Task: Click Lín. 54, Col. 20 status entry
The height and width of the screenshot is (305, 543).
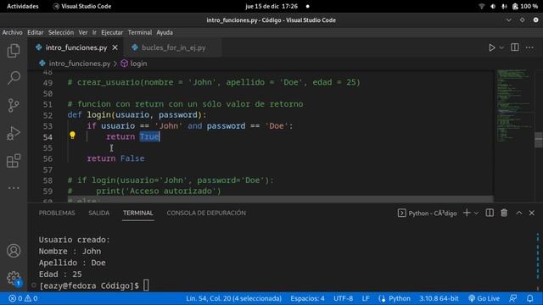Action: click(x=234, y=298)
